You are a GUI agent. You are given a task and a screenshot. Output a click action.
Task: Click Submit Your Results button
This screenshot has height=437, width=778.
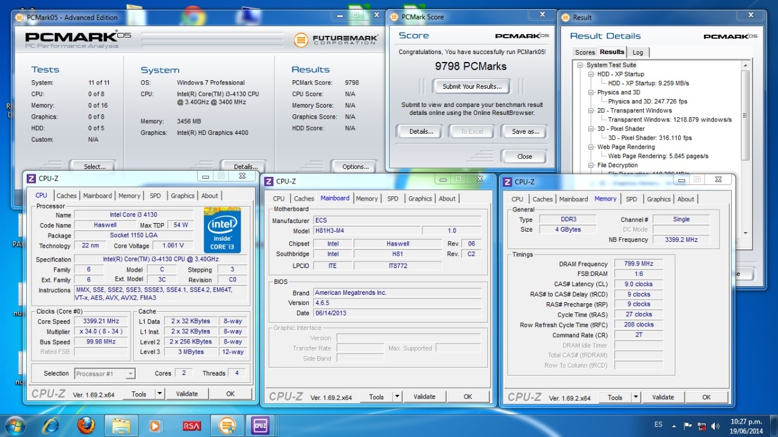coord(472,86)
